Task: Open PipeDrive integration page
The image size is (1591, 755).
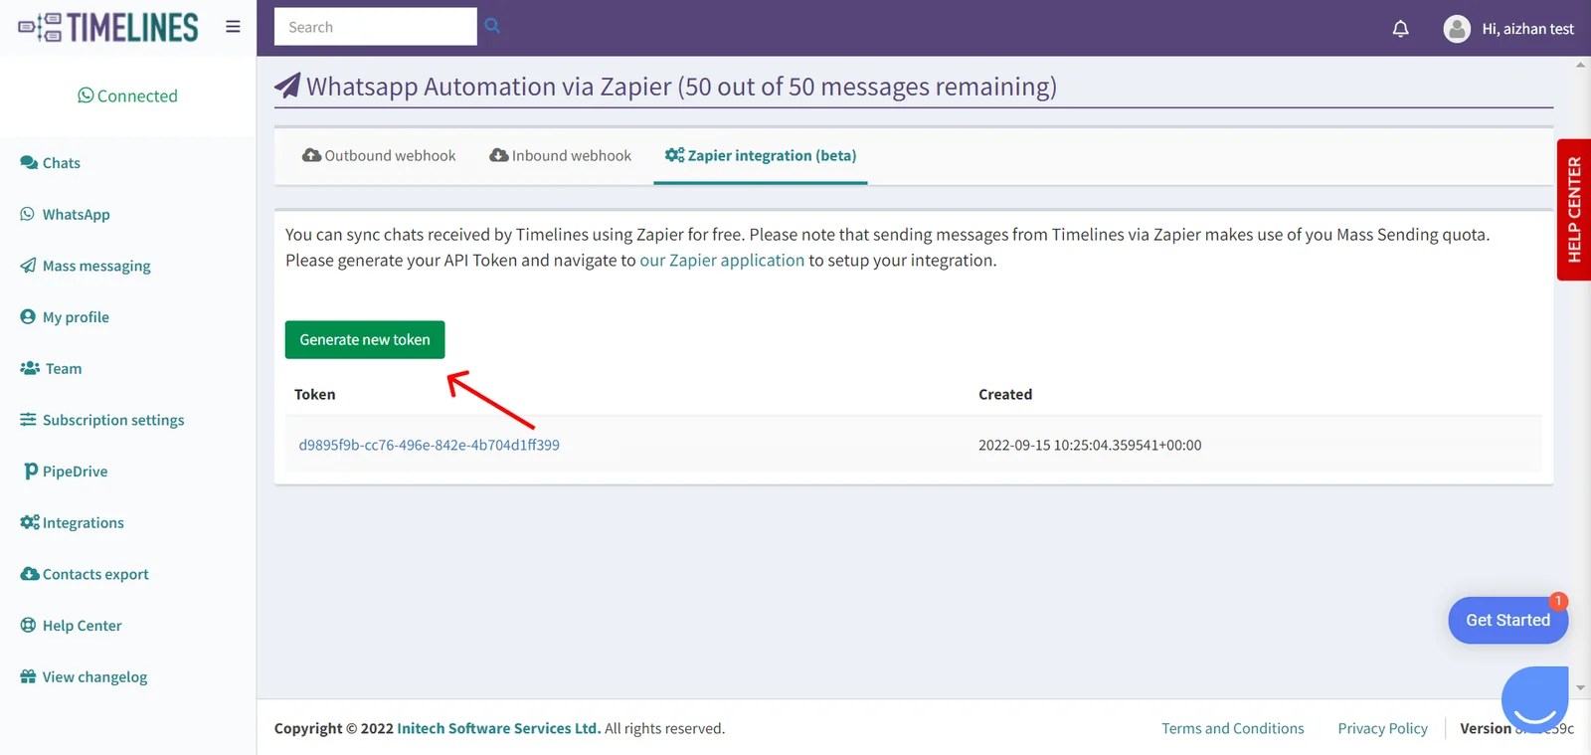Action: pyautogui.click(x=65, y=472)
